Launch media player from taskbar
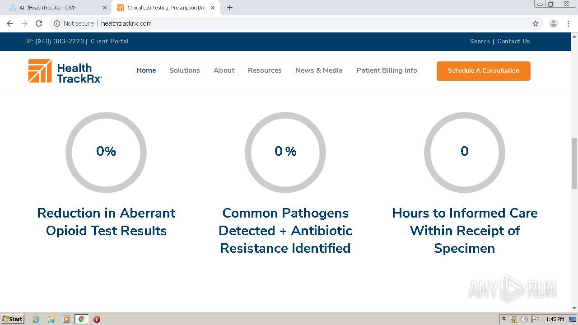The width and height of the screenshot is (578, 325). 66,319
